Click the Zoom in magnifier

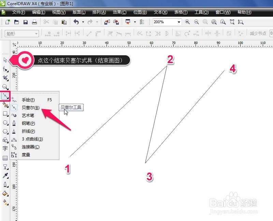click(187, 22)
